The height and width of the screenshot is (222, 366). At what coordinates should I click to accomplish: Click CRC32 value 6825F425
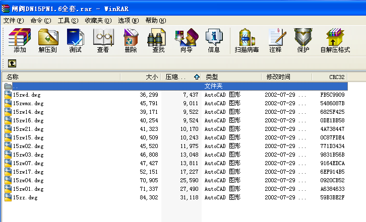(332, 112)
